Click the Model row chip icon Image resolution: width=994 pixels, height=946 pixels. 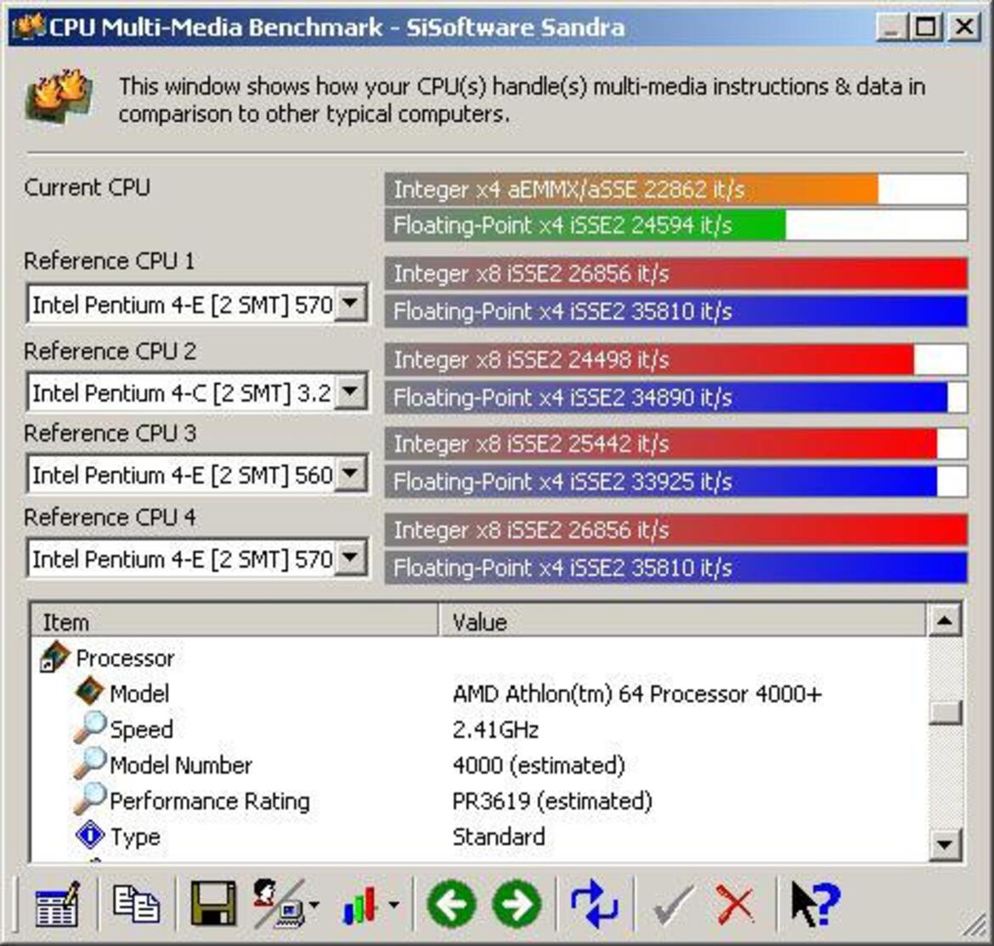[89, 692]
